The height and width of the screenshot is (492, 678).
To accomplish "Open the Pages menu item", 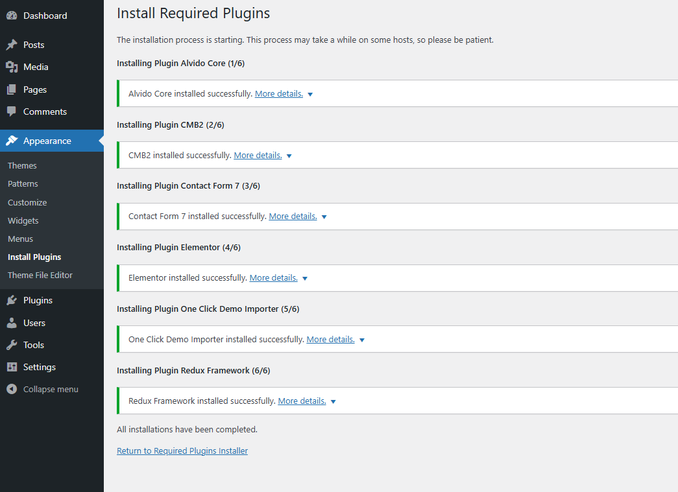I will [x=52, y=89].
